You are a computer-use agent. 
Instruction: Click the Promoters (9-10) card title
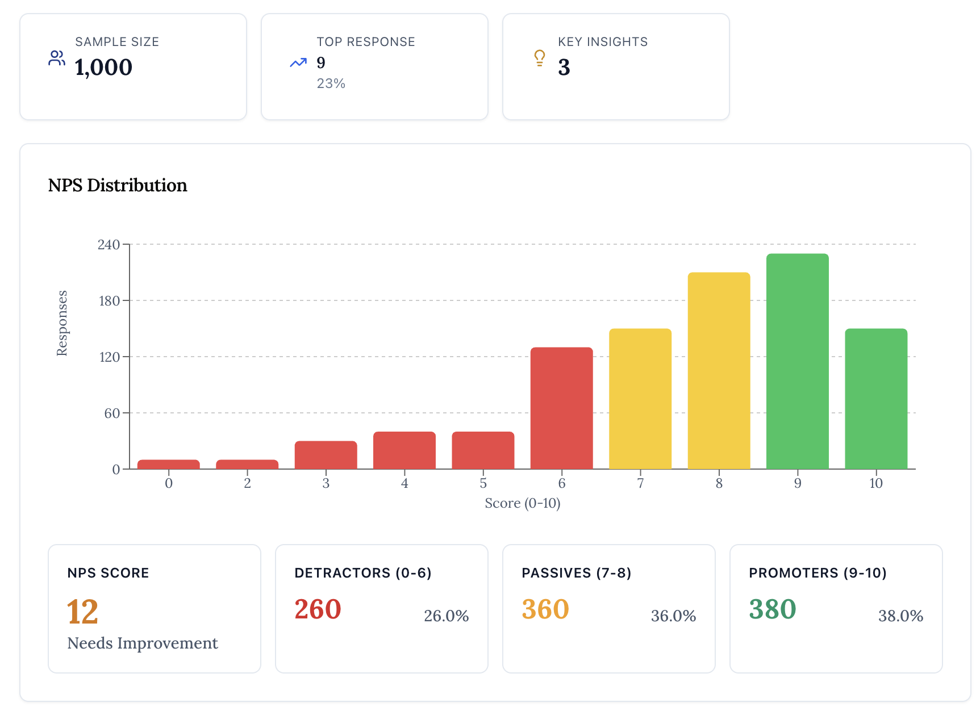pyautogui.click(x=818, y=573)
